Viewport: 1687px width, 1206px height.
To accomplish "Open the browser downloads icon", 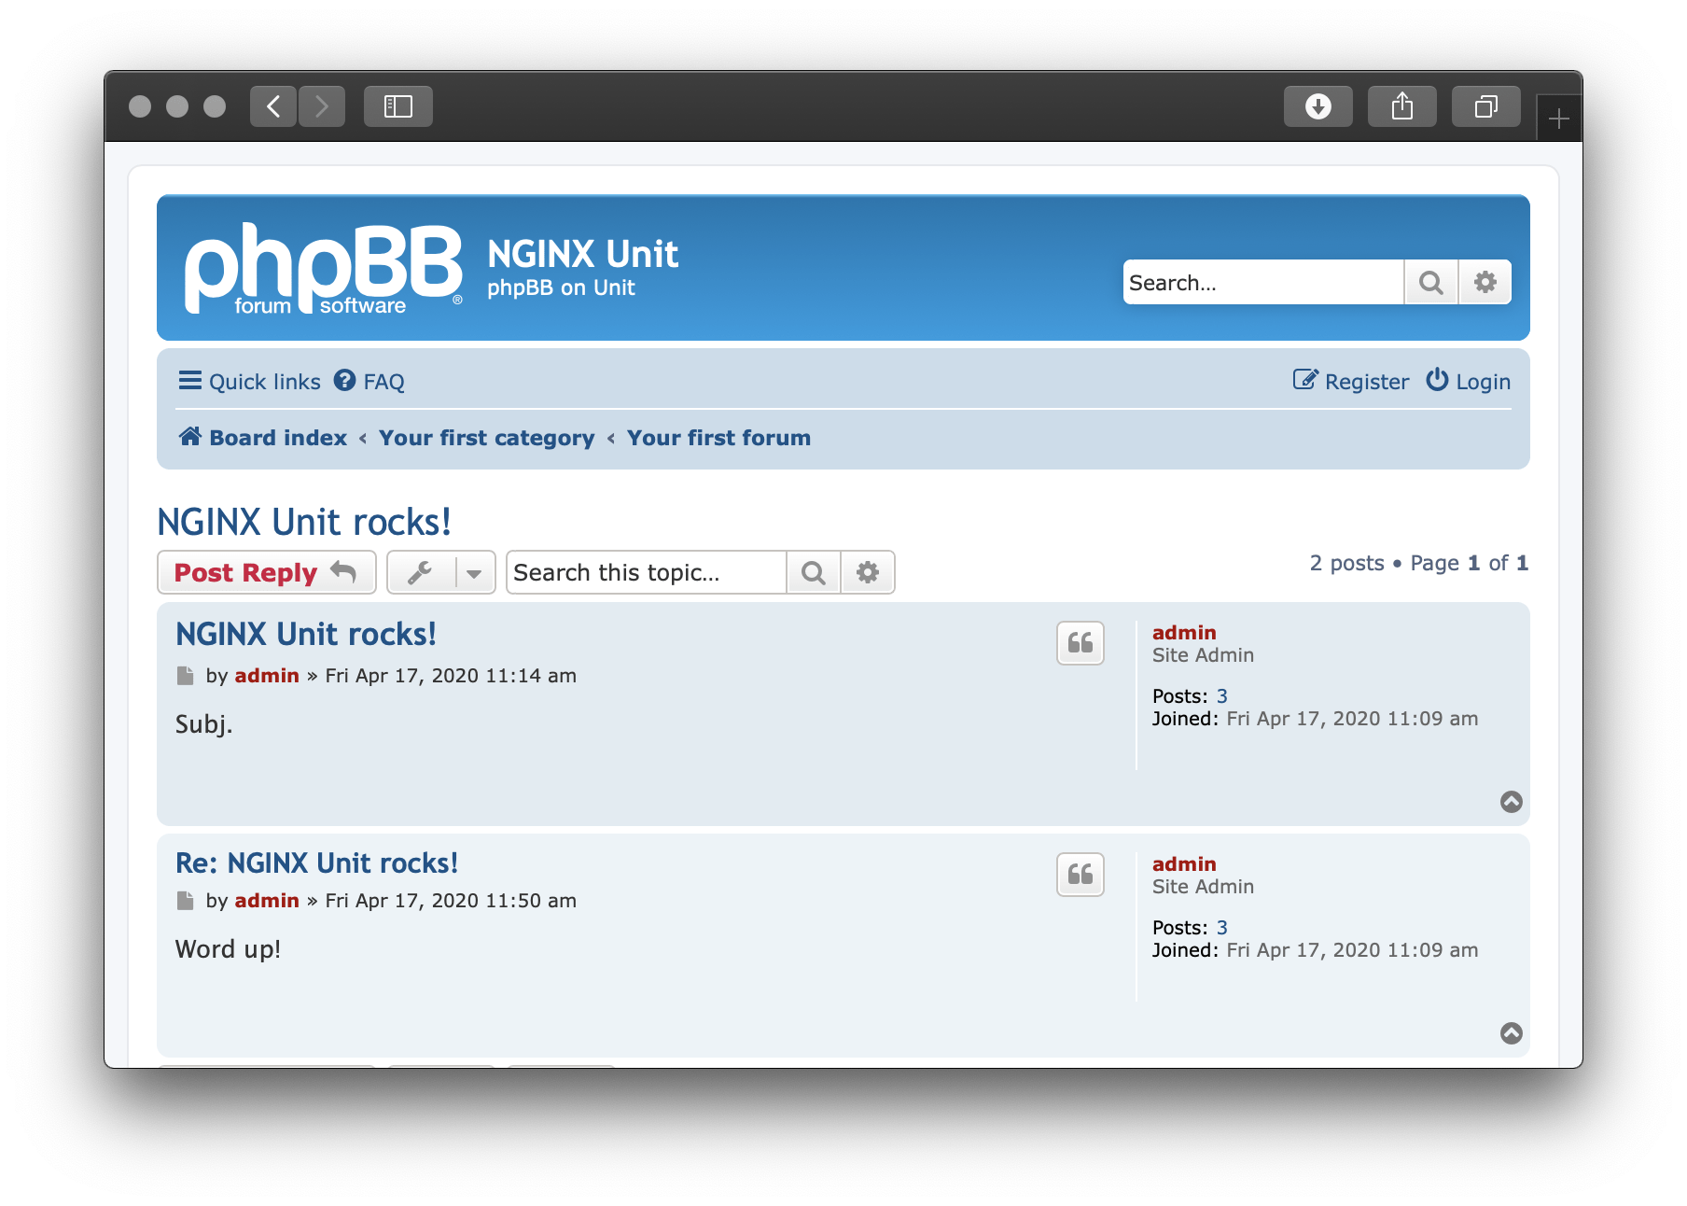I will [x=1318, y=106].
